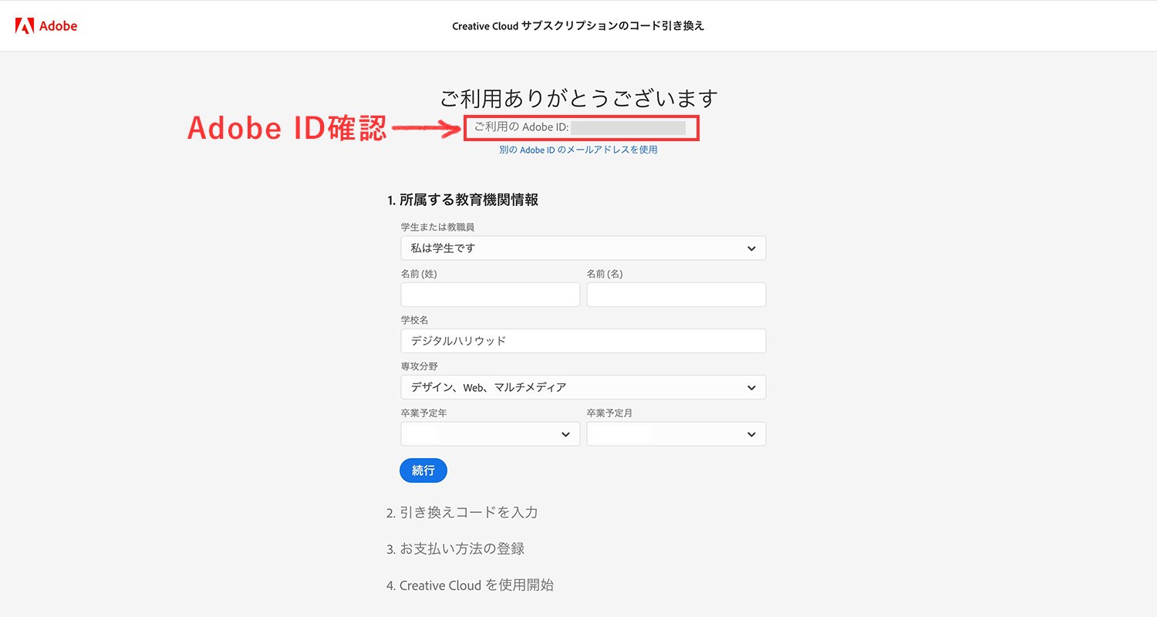The height and width of the screenshot is (617, 1157).
Task: Select step 2 引き換えコードを入力
Action: point(462,512)
